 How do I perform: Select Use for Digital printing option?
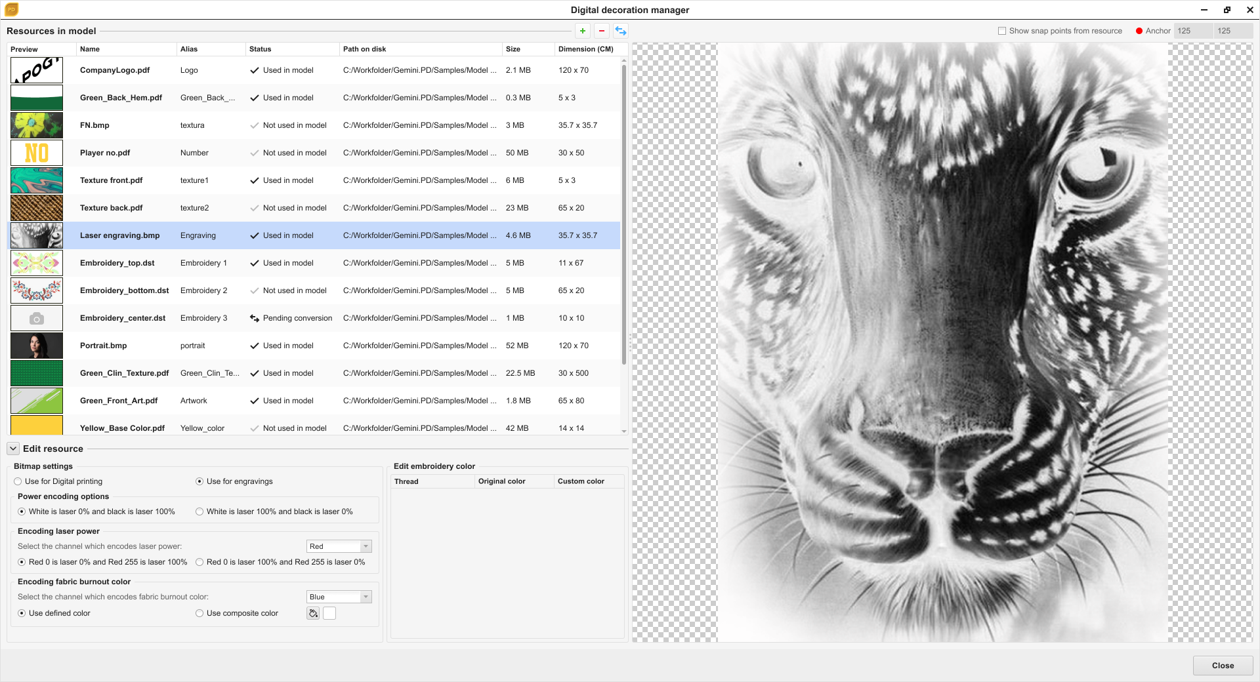18,481
